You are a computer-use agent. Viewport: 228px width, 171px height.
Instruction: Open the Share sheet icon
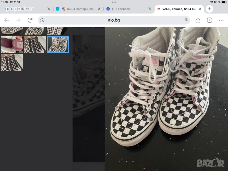coord(198,20)
